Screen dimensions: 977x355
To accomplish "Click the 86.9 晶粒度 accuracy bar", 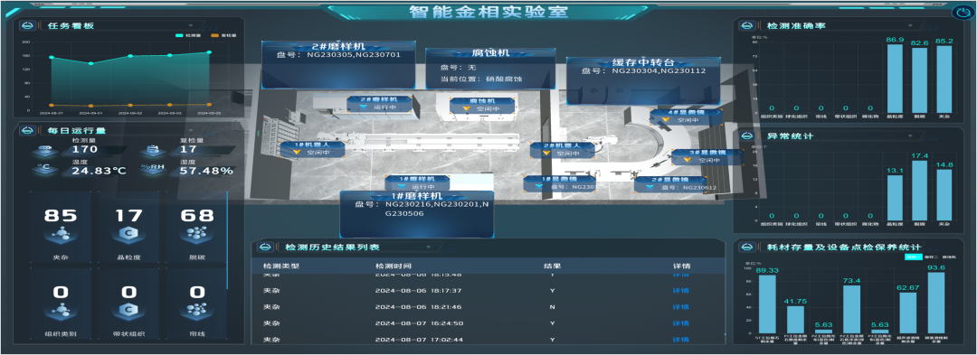I will pos(894,79).
